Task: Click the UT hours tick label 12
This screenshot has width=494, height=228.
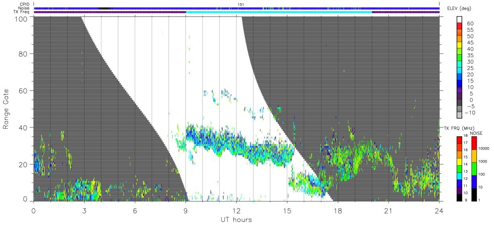Action: 236,211
